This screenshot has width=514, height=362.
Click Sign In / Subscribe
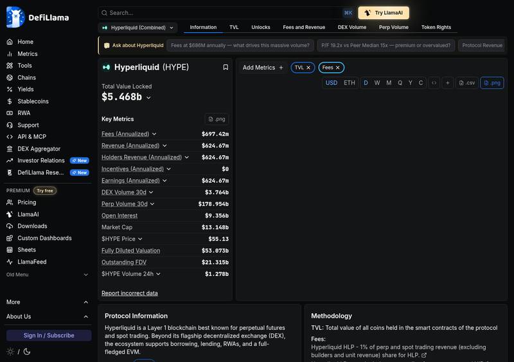tap(49, 336)
